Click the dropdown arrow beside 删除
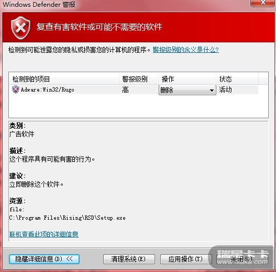Screen dimensions: 276x272 (212, 90)
